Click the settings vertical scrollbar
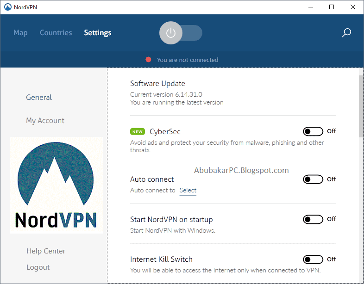 point(361,106)
